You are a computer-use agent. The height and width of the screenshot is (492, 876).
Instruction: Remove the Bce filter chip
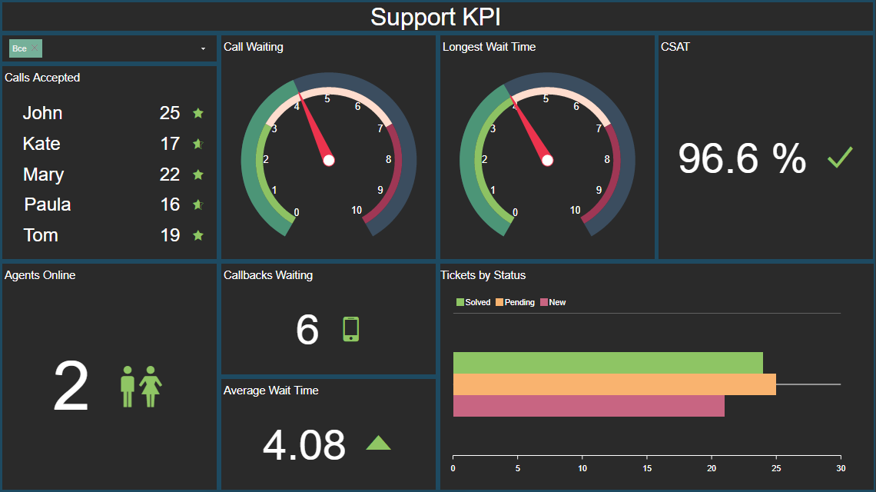(x=33, y=48)
